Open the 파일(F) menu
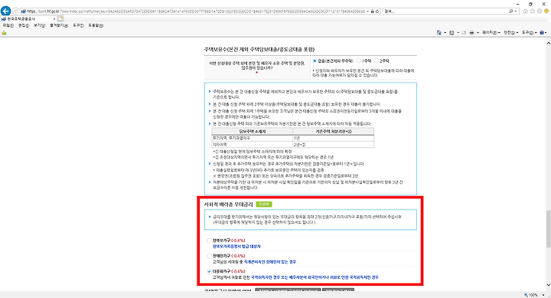The width and height of the screenshot is (551, 298). tap(8, 25)
